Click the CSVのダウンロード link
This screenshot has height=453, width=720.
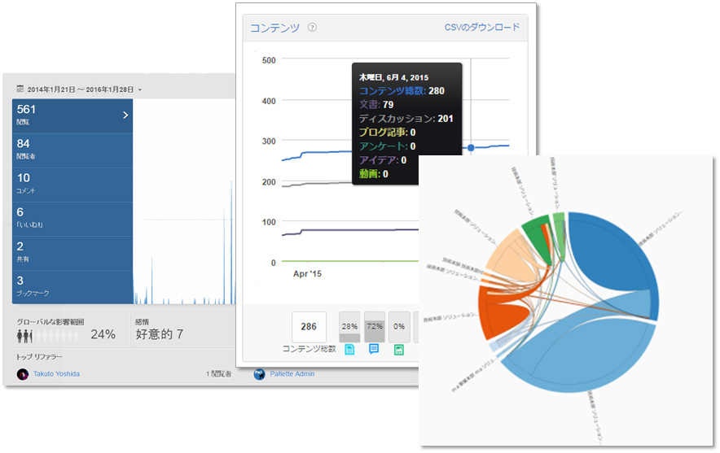481,28
